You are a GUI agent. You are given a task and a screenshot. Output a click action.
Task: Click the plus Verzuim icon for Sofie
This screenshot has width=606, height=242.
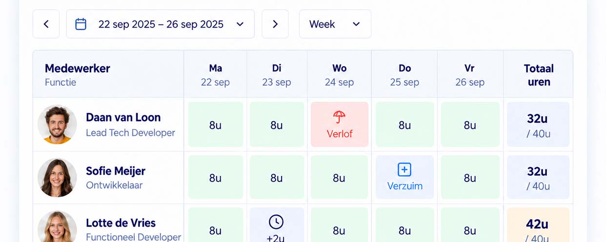(x=404, y=169)
